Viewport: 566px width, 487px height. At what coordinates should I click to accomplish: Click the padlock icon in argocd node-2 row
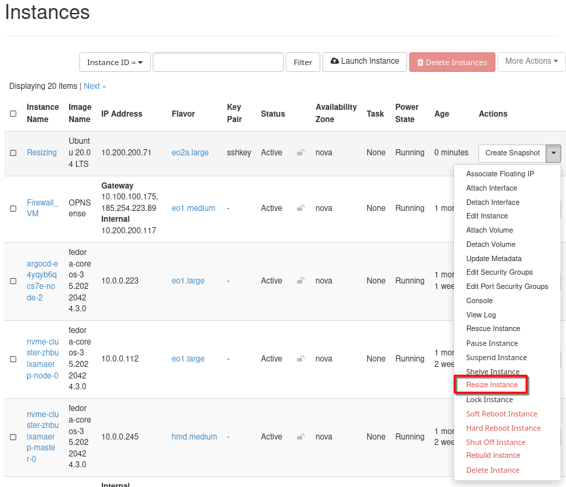coord(301,281)
